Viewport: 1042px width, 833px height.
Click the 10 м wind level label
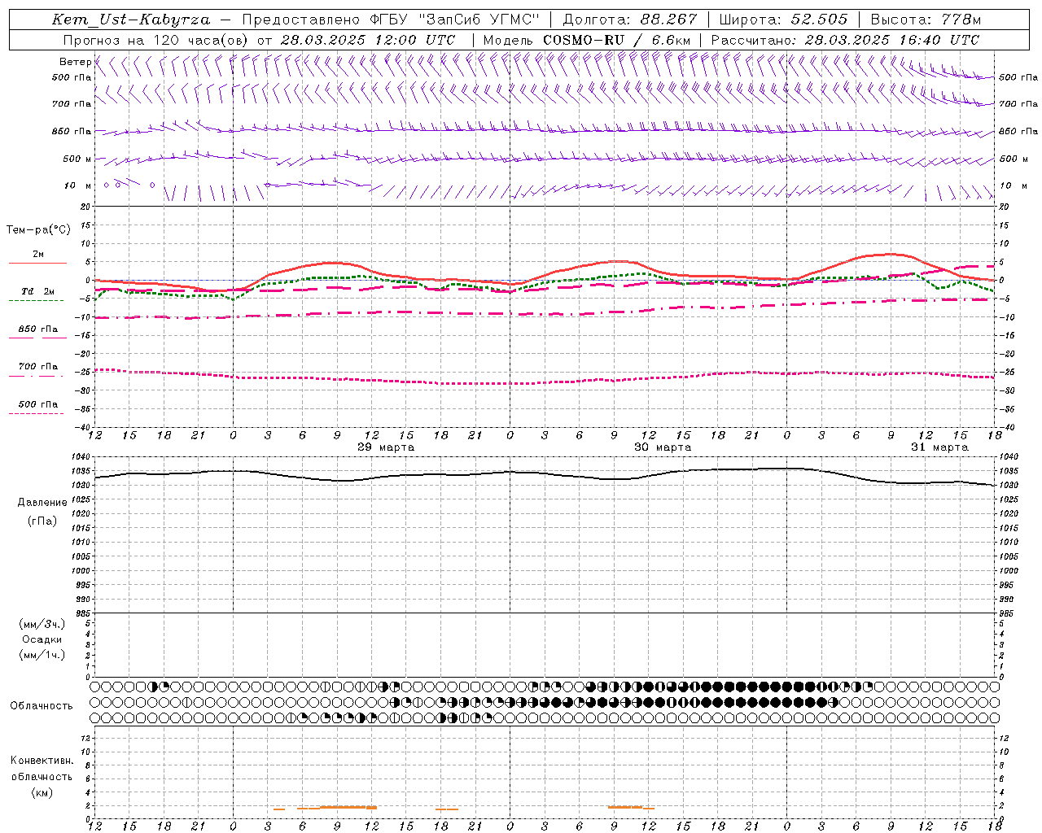coord(77,185)
